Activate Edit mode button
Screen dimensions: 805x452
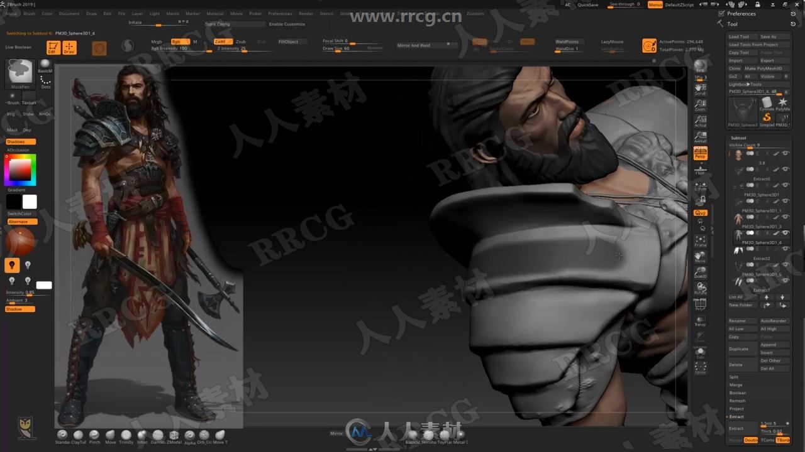tap(53, 48)
